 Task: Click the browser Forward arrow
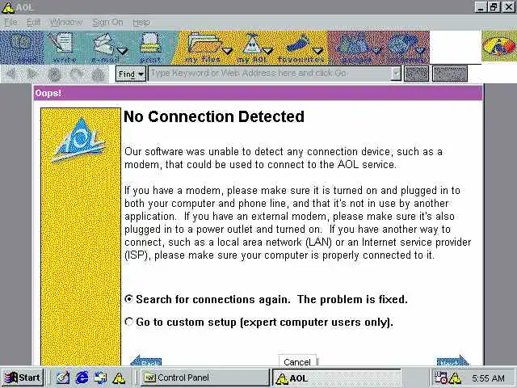pyautogui.click(x=33, y=74)
